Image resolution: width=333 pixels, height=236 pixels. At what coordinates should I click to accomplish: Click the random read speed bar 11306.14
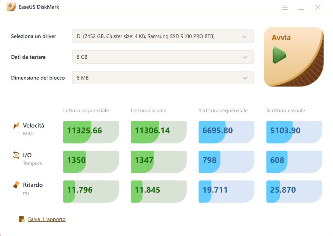[x=158, y=132]
